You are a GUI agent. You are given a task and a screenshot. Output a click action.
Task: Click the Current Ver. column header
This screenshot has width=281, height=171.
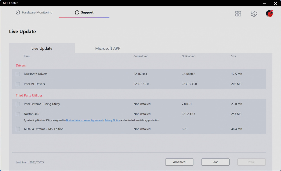click(x=141, y=56)
